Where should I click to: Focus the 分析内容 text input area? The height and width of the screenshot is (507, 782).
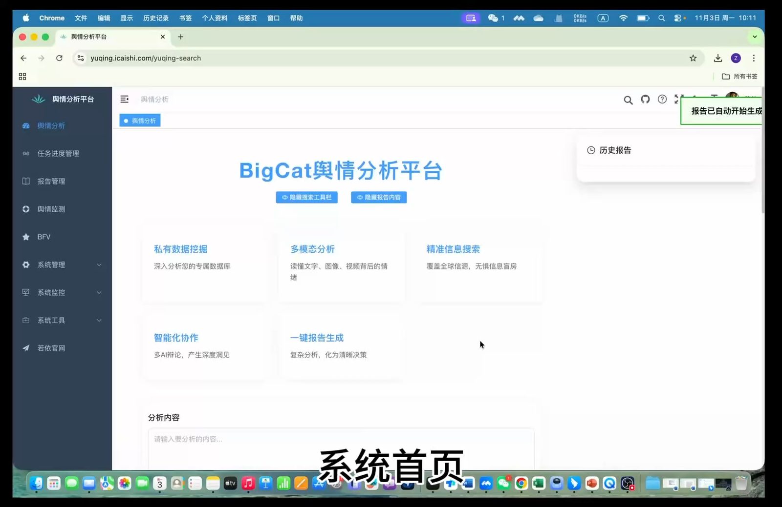tap(341, 449)
